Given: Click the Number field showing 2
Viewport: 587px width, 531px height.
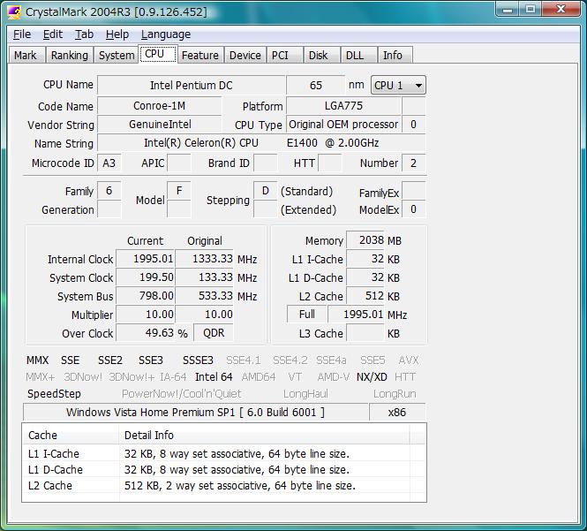Looking at the screenshot, I should click(x=413, y=163).
